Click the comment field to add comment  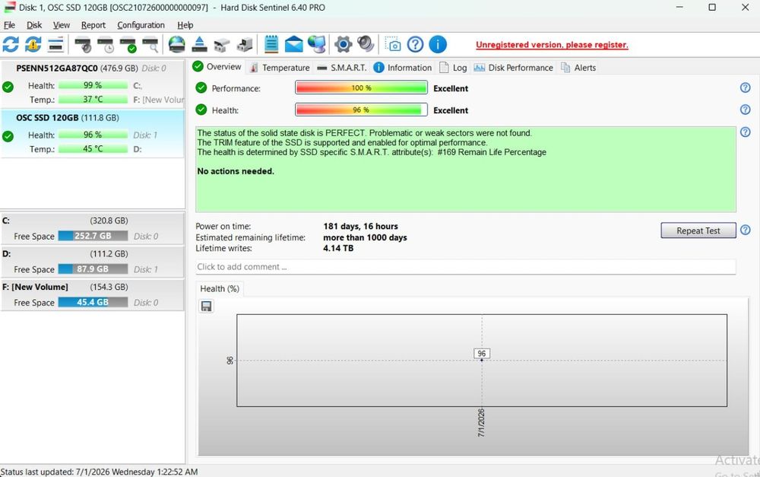(x=466, y=267)
